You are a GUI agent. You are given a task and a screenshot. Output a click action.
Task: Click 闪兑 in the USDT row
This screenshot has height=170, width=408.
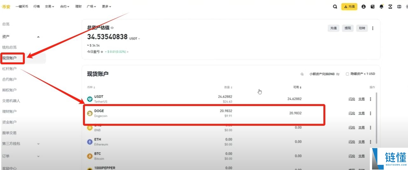[x=352, y=99]
